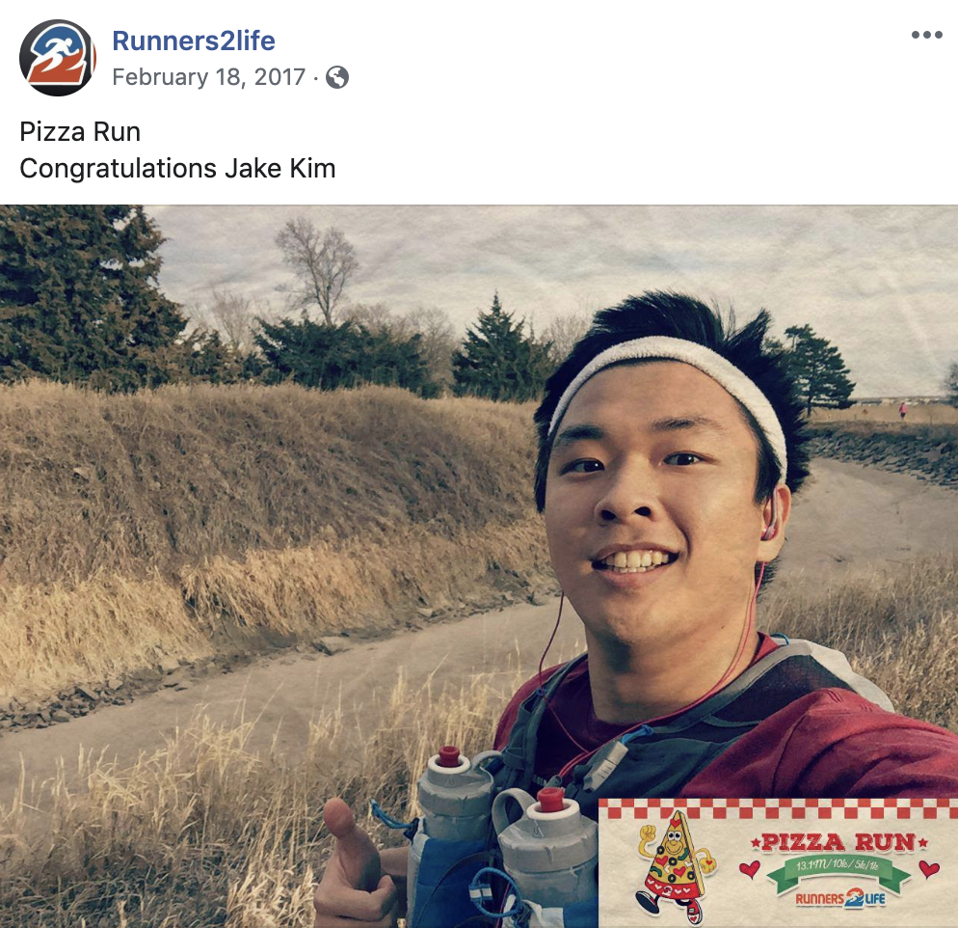Screen dimensions: 958x928
Task: Click the left red heart on the banner
Action: (x=750, y=869)
